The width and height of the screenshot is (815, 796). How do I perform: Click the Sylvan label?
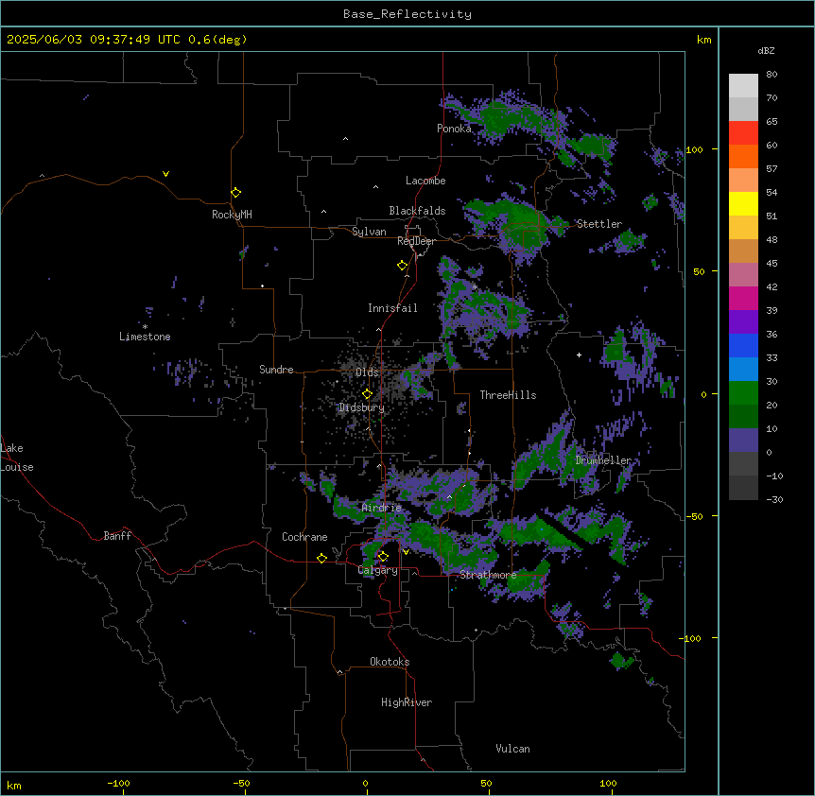(x=369, y=232)
